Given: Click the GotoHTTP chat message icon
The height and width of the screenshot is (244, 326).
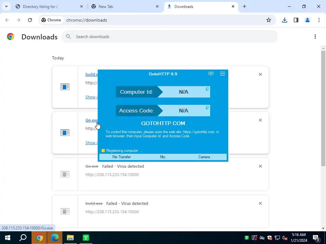Looking at the screenshot, I should point(211,74).
